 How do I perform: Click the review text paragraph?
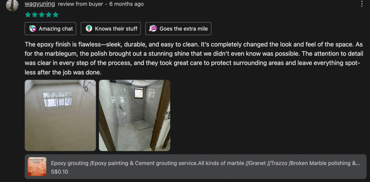pos(194,58)
